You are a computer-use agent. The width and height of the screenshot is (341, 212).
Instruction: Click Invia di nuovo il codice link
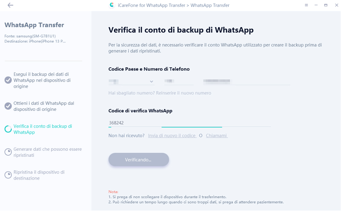tap(172, 136)
